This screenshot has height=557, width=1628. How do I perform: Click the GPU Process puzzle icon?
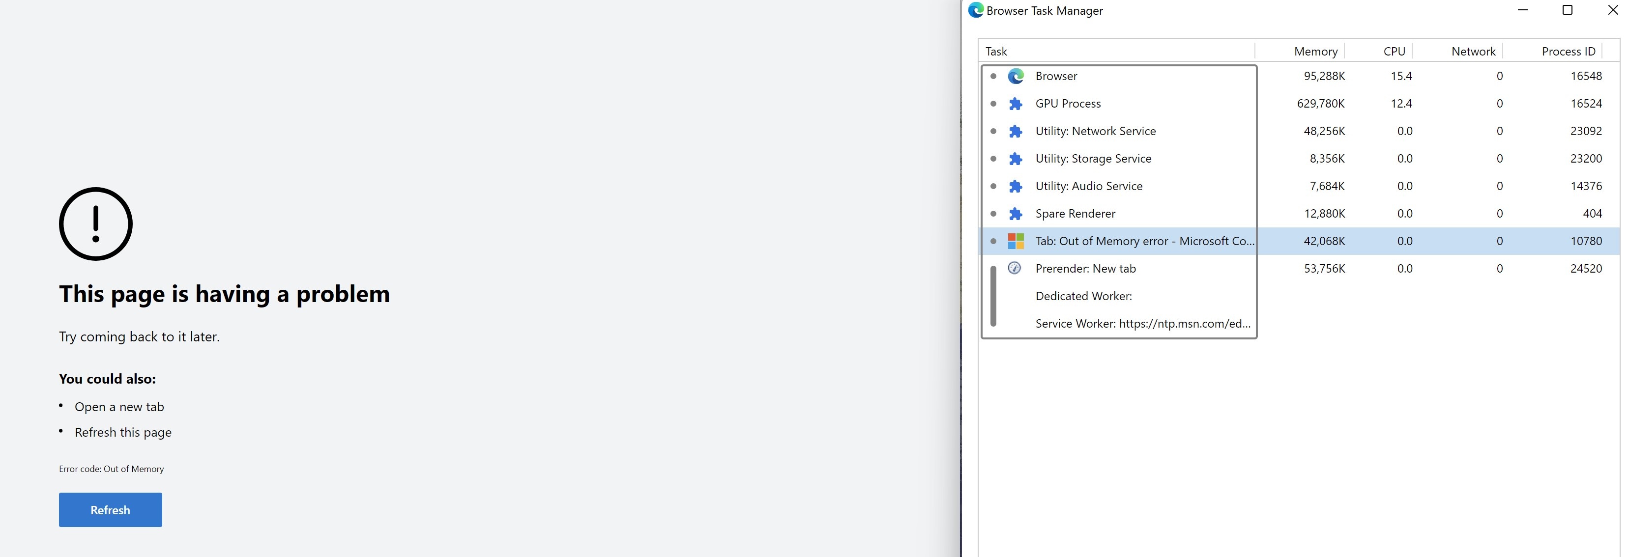[1015, 104]
